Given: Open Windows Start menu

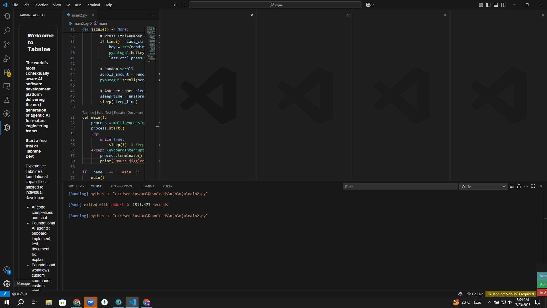Looking at the screenshot, I should click(x=7, y=302).
